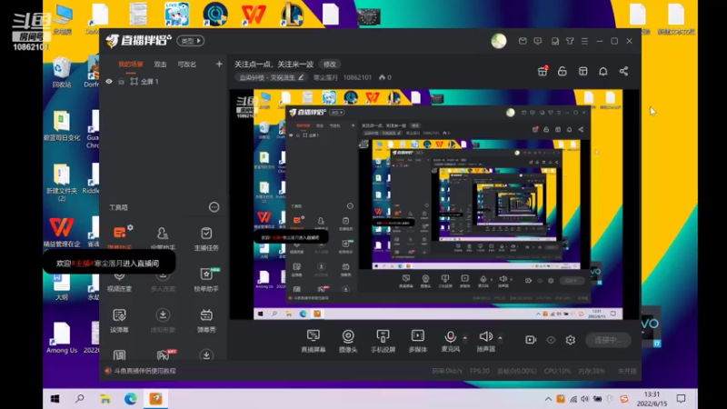Open the 榜单助手 ranking assistant tool

[x=206, y=279]
